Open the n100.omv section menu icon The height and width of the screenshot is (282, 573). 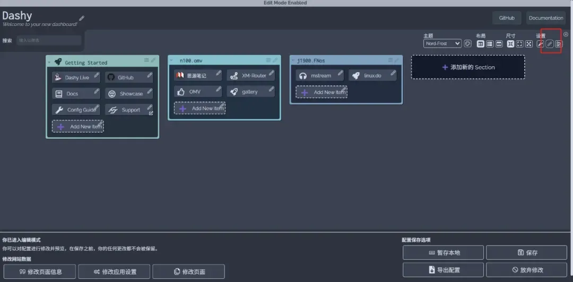tap(268, 60)
